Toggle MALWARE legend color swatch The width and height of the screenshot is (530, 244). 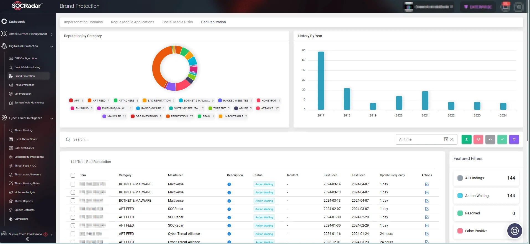point(104,116)
